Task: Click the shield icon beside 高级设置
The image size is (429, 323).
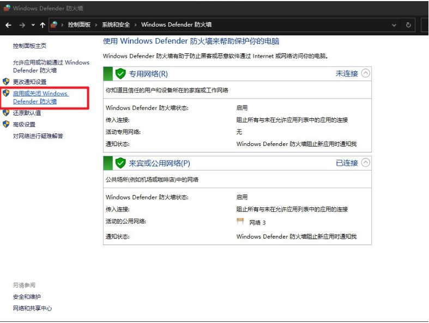Action: [6, 124]
